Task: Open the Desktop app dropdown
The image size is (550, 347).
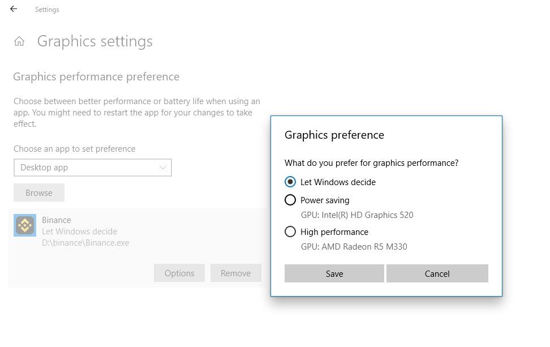Action: 92,168
